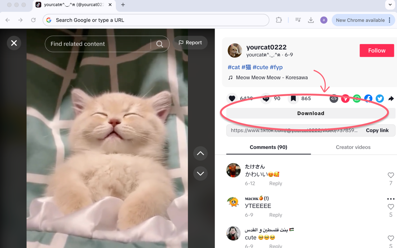Open the Comments (90) tab
The height and width of the screenshot is (248, 397).
pos(268,147)
